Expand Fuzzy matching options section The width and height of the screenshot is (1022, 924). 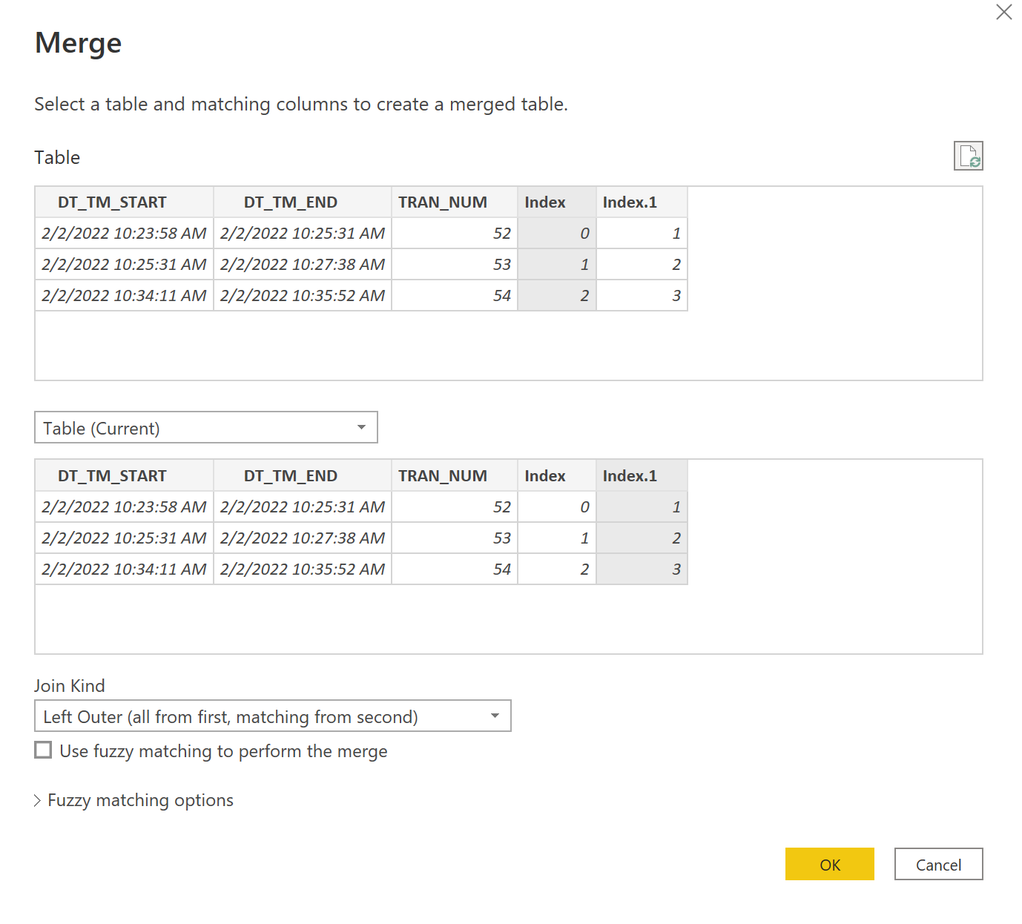click(x=134, y=800)
